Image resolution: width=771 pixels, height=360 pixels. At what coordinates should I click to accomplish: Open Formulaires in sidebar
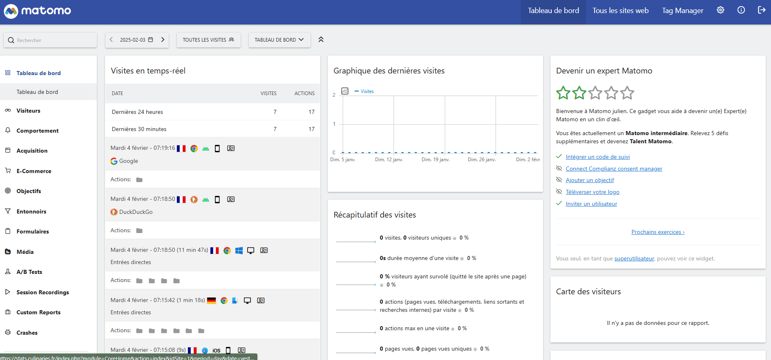(x=32, y=231)
